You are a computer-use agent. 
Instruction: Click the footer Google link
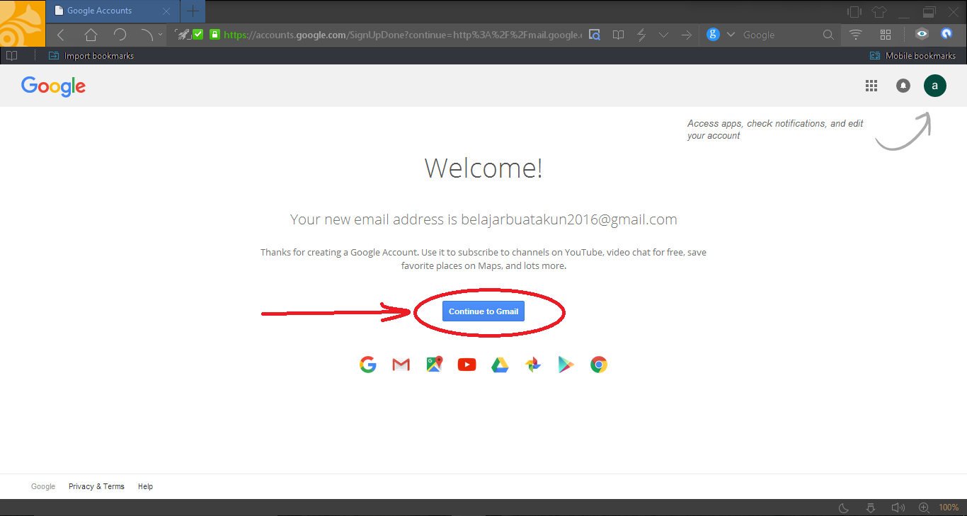coord(43,486)
